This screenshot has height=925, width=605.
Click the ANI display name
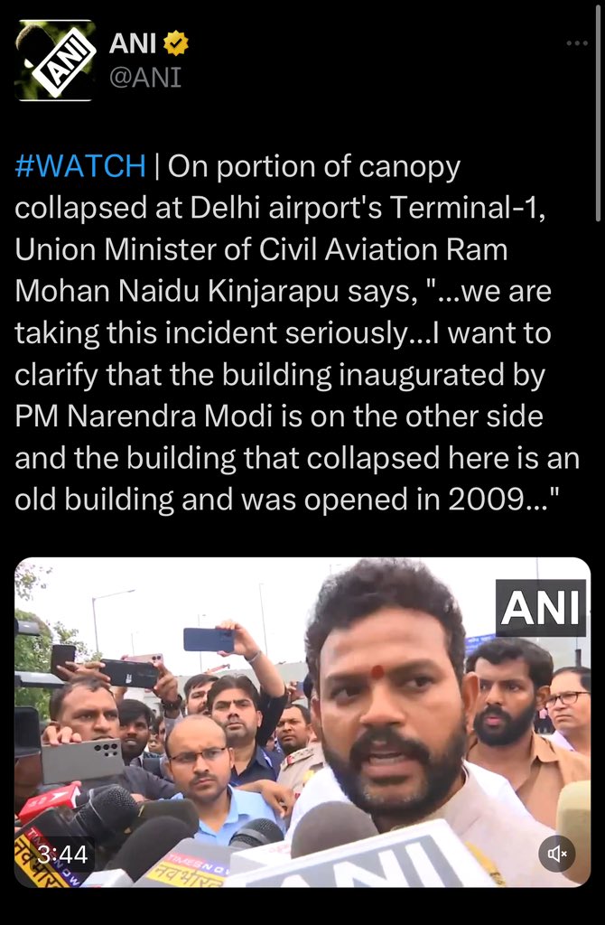(133, 43)
